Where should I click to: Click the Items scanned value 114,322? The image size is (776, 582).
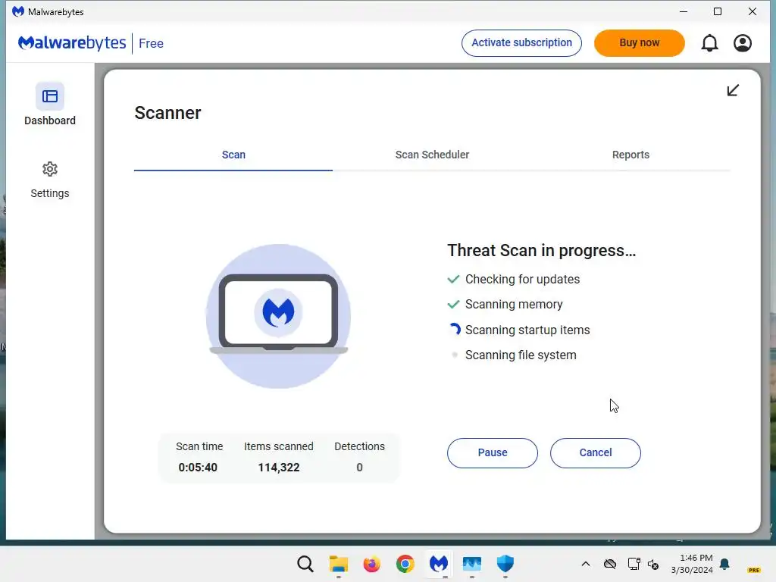pyautogui.click(x=279, y=468)
